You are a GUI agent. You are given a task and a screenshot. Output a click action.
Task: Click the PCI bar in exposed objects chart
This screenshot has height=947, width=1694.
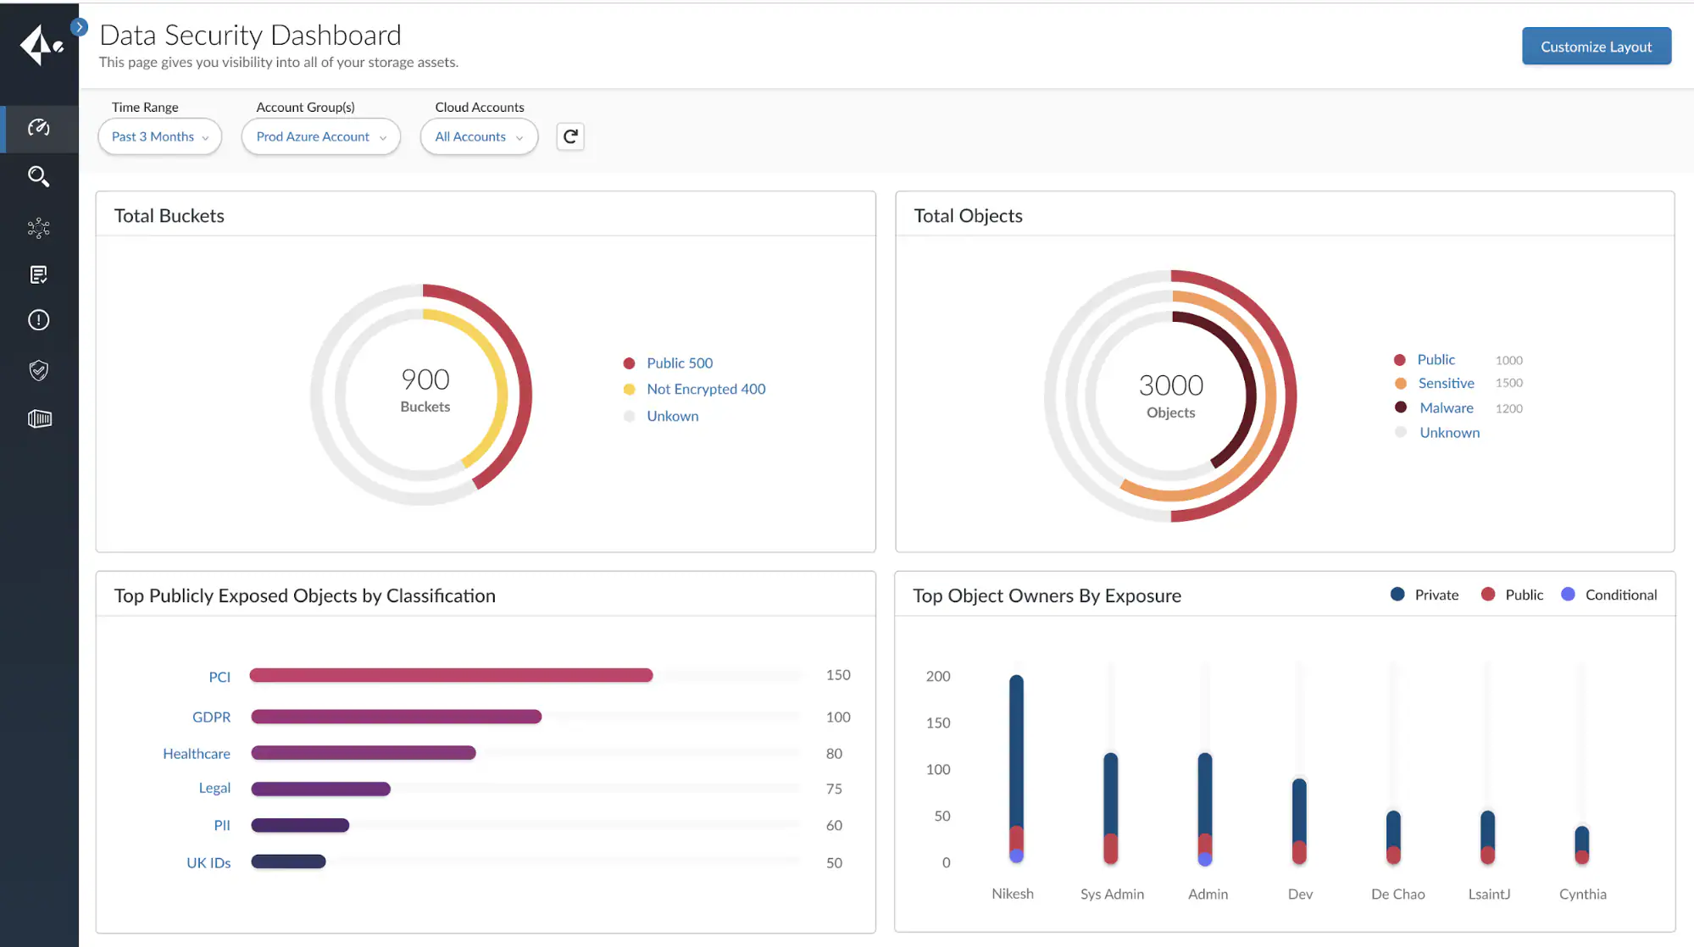449,675
